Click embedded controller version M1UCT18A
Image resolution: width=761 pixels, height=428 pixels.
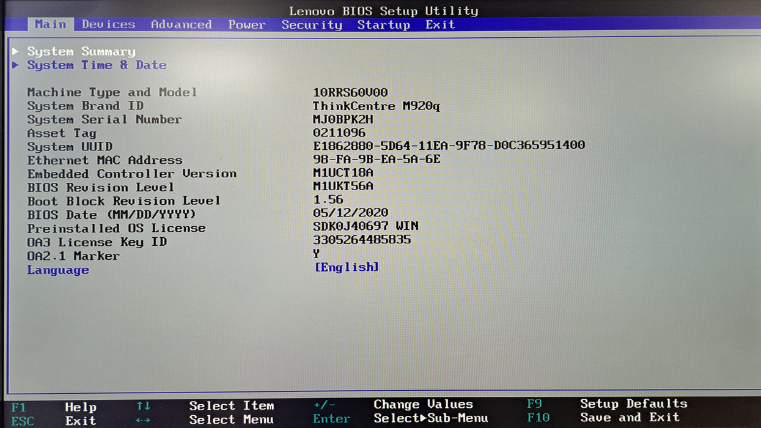coord(343,172)
